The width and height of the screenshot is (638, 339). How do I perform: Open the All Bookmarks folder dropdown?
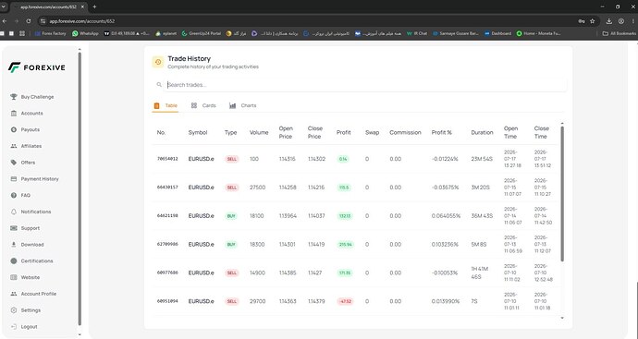click(619, 33)
